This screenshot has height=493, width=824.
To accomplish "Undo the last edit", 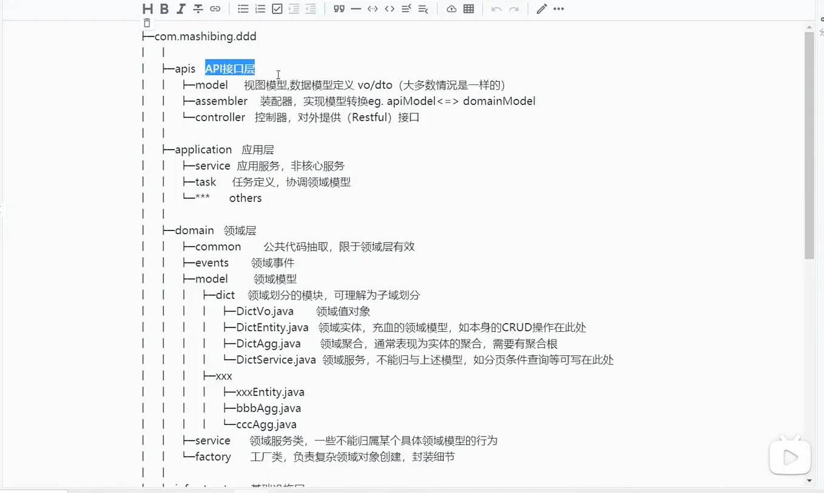I will 496,8.
